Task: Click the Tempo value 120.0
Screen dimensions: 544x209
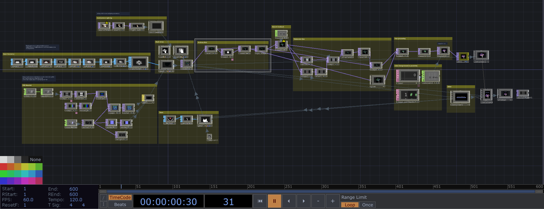Action: click(x=76, y=200)
